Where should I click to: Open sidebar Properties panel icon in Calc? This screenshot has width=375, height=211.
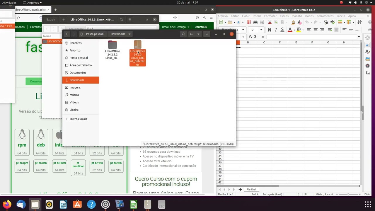click(368, 45)
